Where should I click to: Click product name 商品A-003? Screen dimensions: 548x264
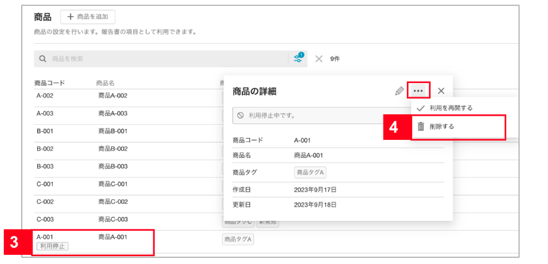coord(113,113)
